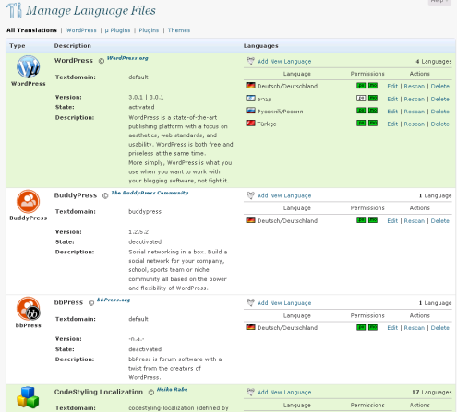Rescan the BuddyPress Deutsch/Deutschland translation
457x412 pixels.
click(x=415, y=221)
